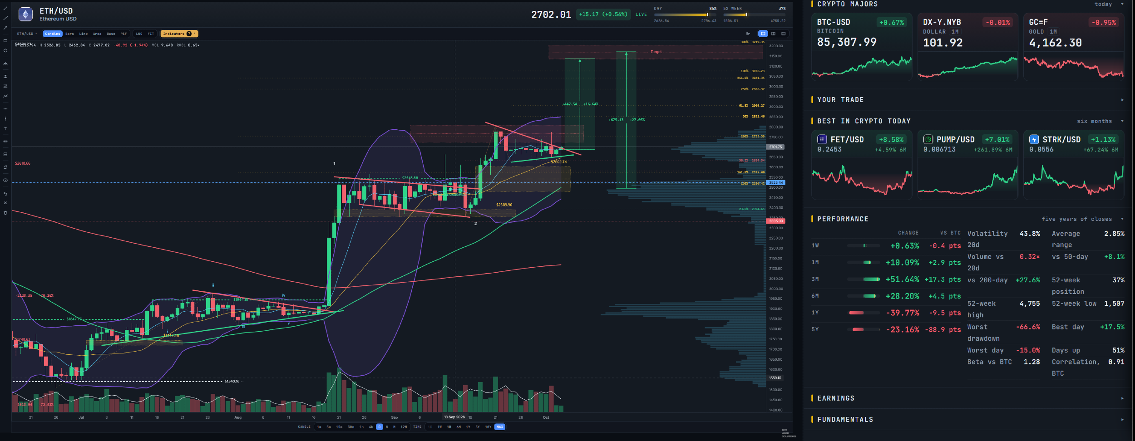This screenshot has width=1135, height=441.
Task: Switch chart type to Bars
Action: click(x=69, y=34)
